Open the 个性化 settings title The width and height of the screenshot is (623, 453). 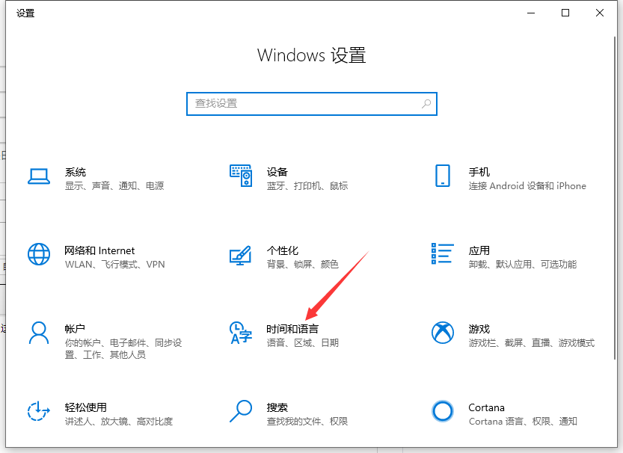(x=283, y=250)
